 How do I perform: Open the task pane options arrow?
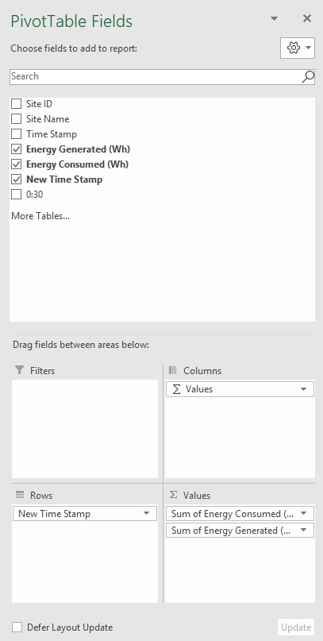(x=275, y=19)
